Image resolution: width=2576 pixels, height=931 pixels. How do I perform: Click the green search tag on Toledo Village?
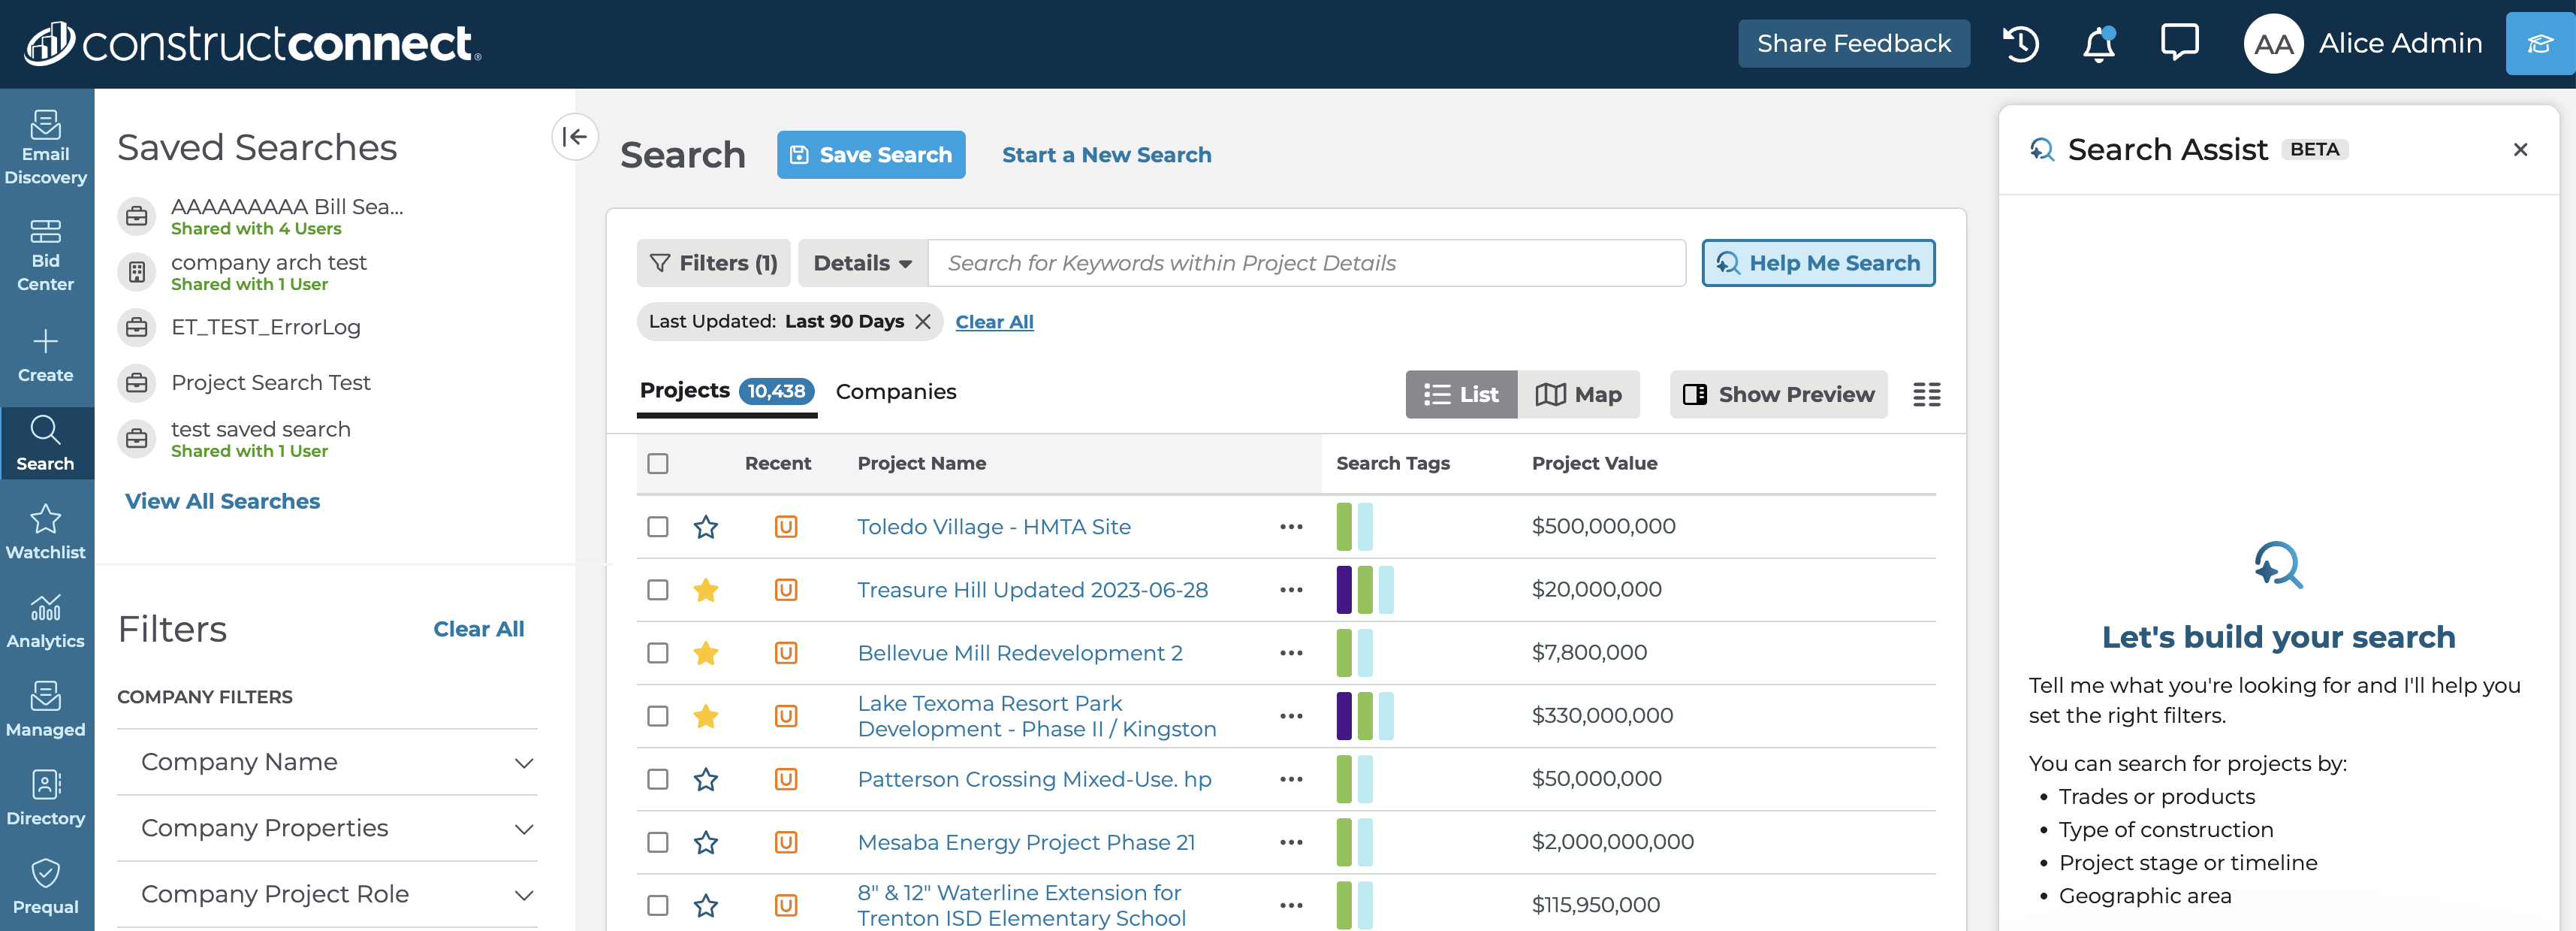tap(1344, 527)
